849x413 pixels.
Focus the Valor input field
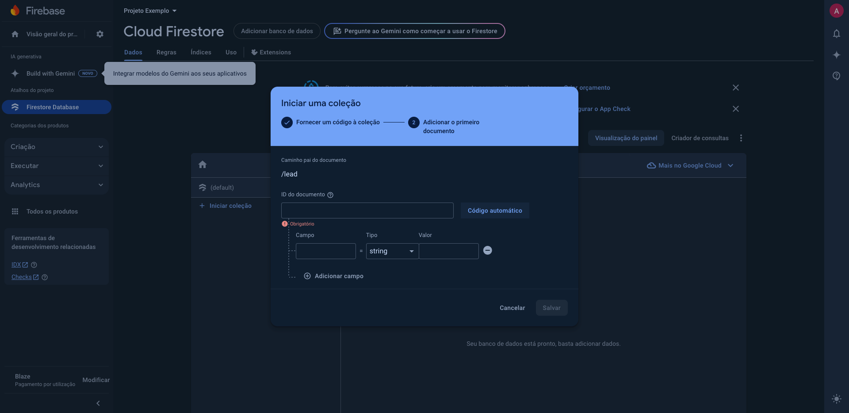[449, 251]
